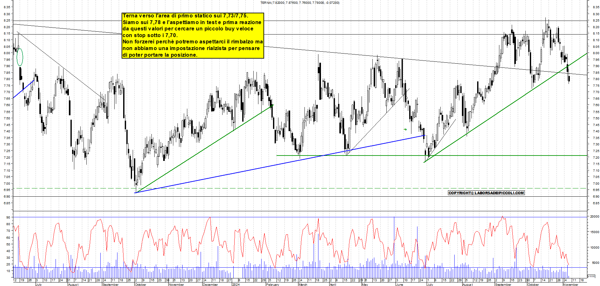Click the line "Siamo sui 7,78 e l'aspettiamo in test e prima reazione"

pos(192,22)
